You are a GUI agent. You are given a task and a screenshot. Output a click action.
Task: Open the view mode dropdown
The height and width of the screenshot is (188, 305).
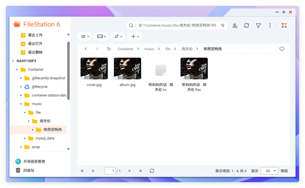pyautogui.click(x=85, y=36)
